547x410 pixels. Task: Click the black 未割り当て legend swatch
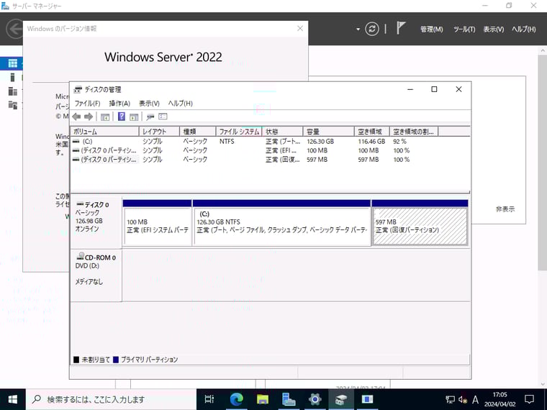pyautogui.click(x=76, y=360)
